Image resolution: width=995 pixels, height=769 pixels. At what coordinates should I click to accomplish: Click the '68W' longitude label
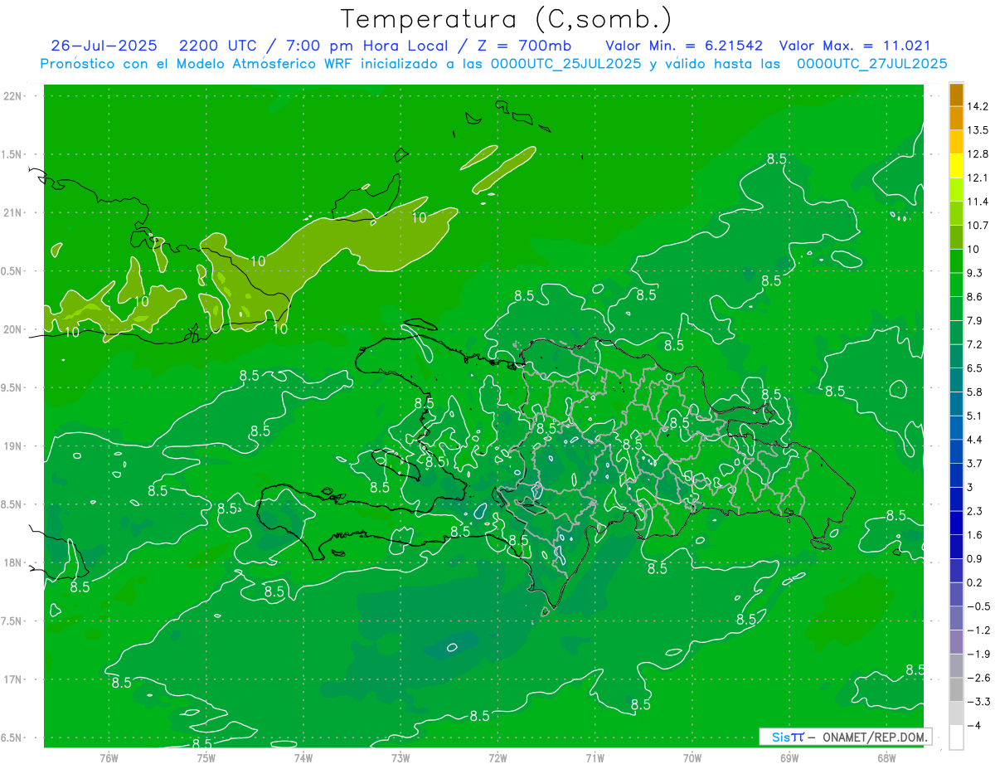click(886, 757)
